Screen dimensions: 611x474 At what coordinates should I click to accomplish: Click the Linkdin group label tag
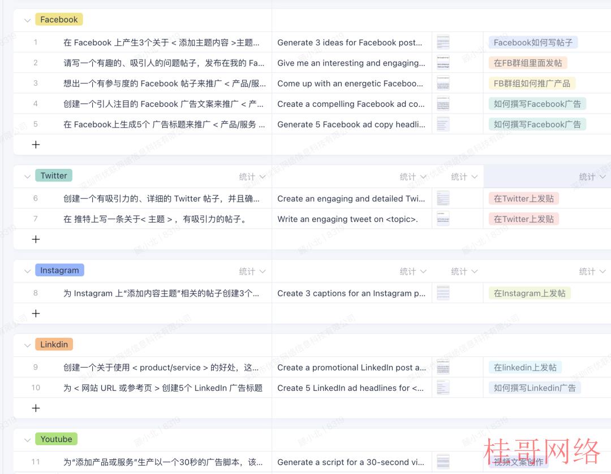tap(54, 345)
